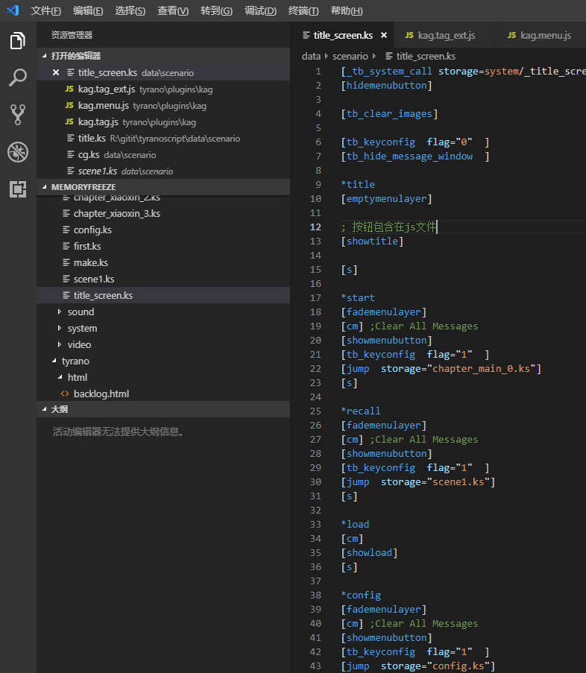Open the Search view icon

[x=18, y=78]
